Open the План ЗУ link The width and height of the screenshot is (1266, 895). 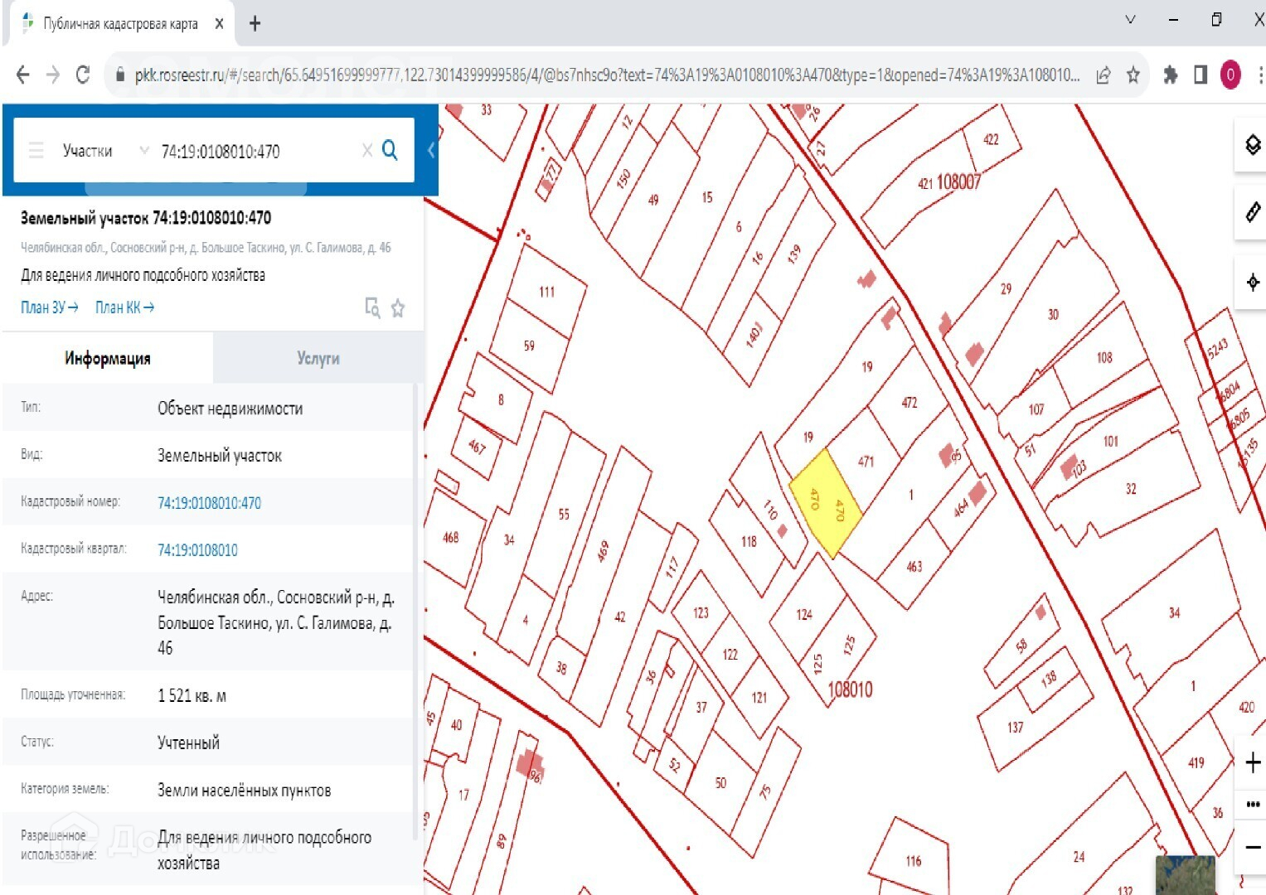(50, 307)
